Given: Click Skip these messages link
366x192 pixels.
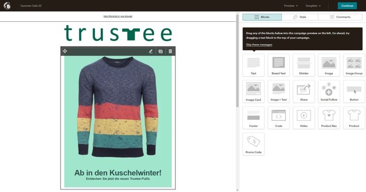Looking at the screenshot, I should (259, 45).
